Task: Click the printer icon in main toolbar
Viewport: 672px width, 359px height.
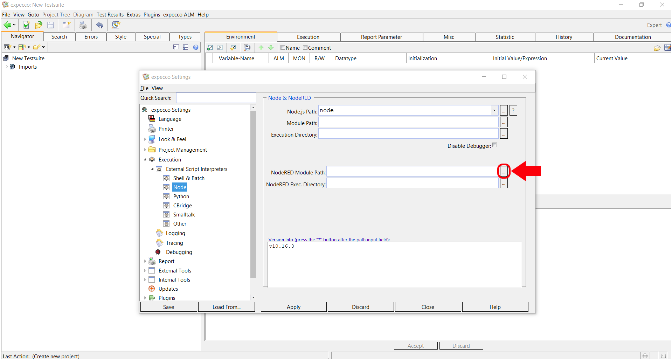Action: click(x=83, y=25)
